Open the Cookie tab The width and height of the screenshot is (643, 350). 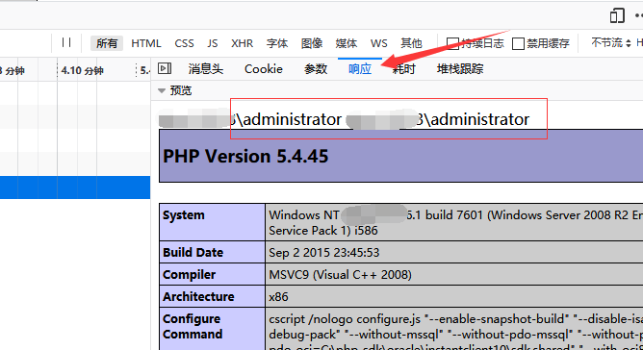pyautogui.click(x=264, y=69)
